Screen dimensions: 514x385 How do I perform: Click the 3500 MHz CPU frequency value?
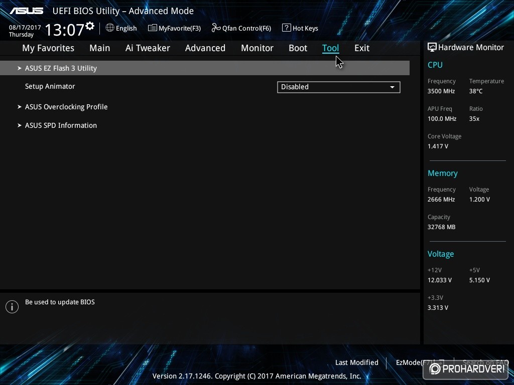tap(441, 91)
